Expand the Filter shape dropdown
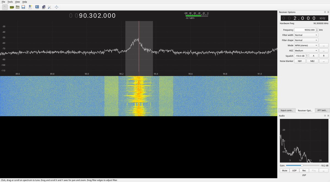The image size is (330, 182). point(306,40)
